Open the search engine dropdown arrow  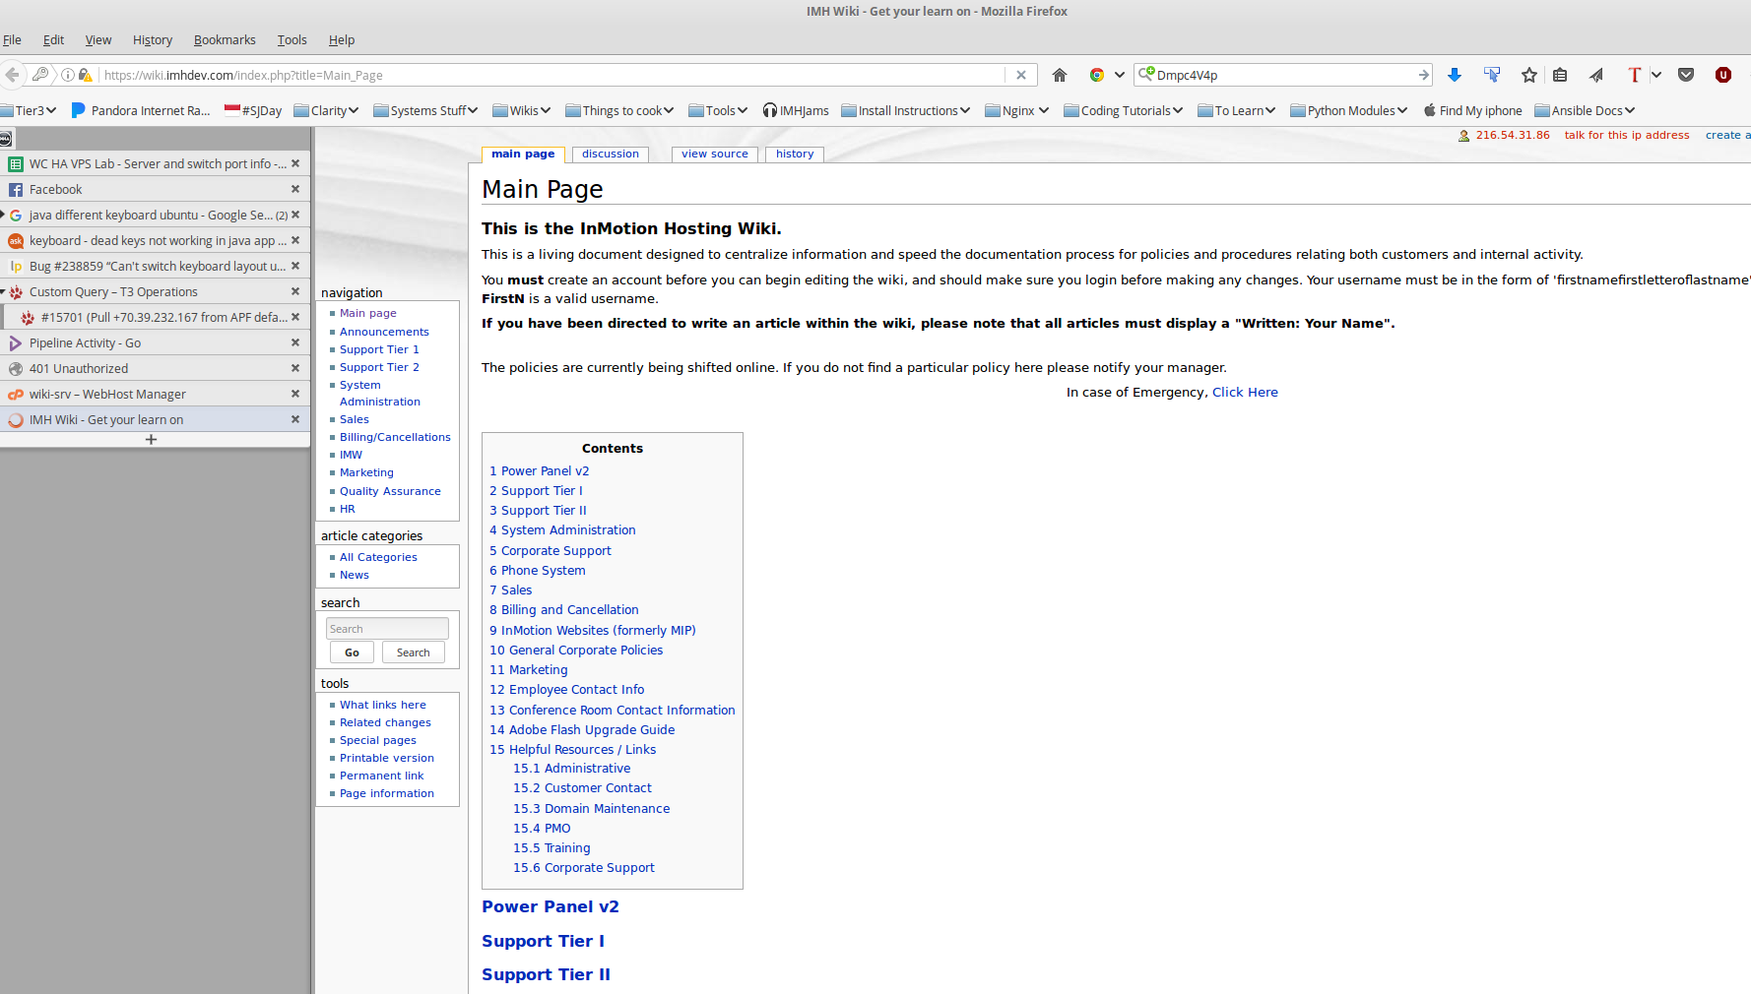pyautogui.click(x=1120, y=75)
